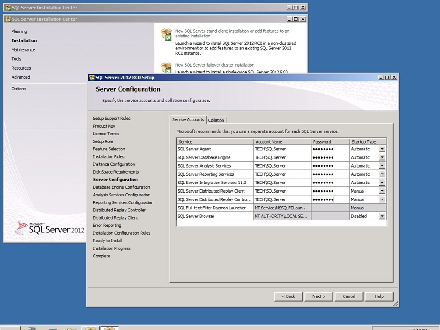Click the SQL Server 2012 Setup title bar icon
Viewport: 440px width, 330px height.
coord(91,77)
